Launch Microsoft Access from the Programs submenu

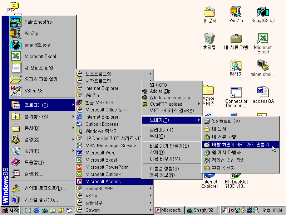click(114, 181)
